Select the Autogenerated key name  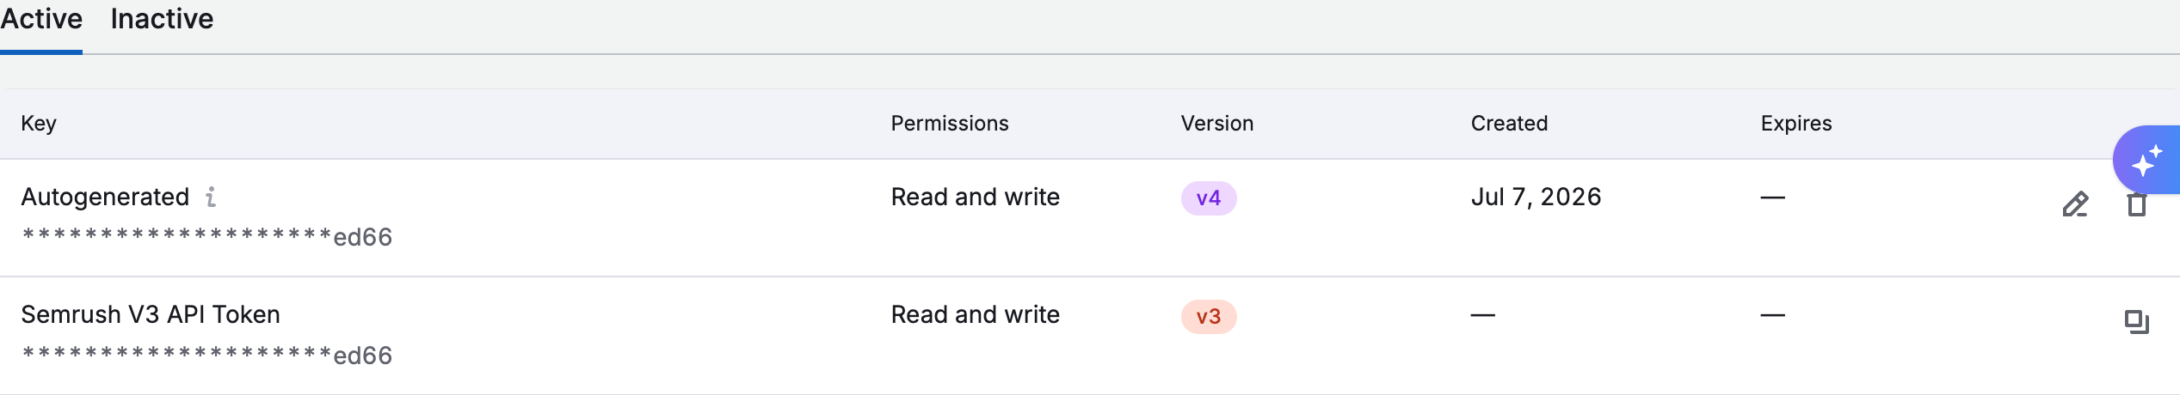[105, 197]
